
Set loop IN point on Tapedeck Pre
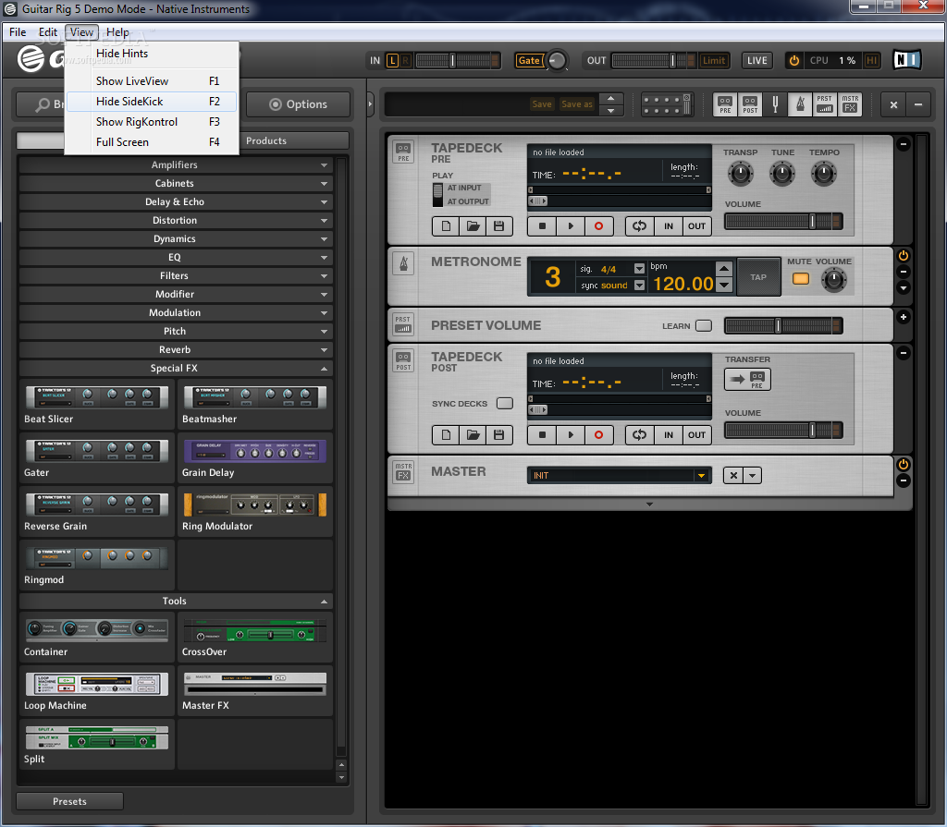(x=669, y=226)
